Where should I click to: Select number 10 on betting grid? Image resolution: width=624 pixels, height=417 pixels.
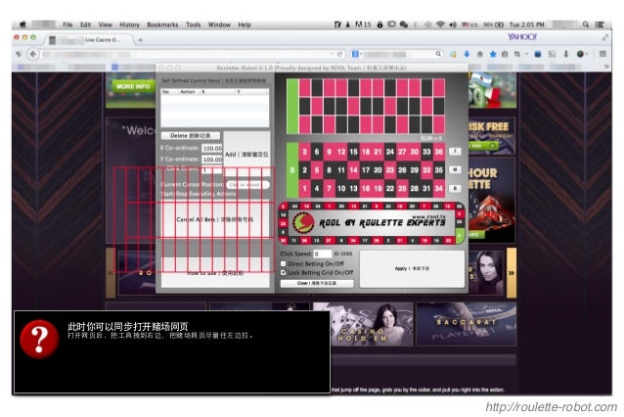[341, 188]
